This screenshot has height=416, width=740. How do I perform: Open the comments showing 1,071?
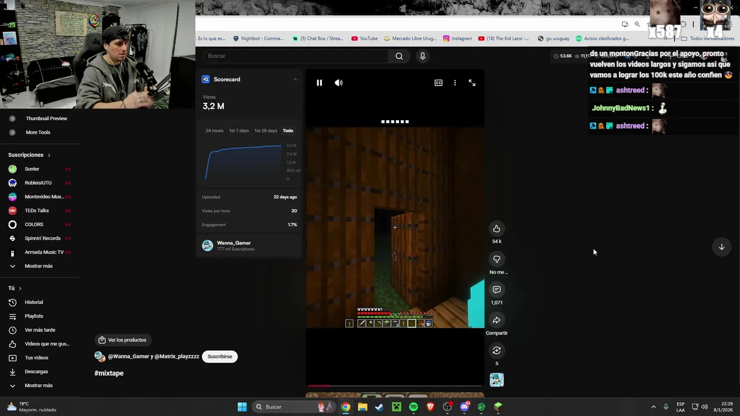tap(497, 289)
